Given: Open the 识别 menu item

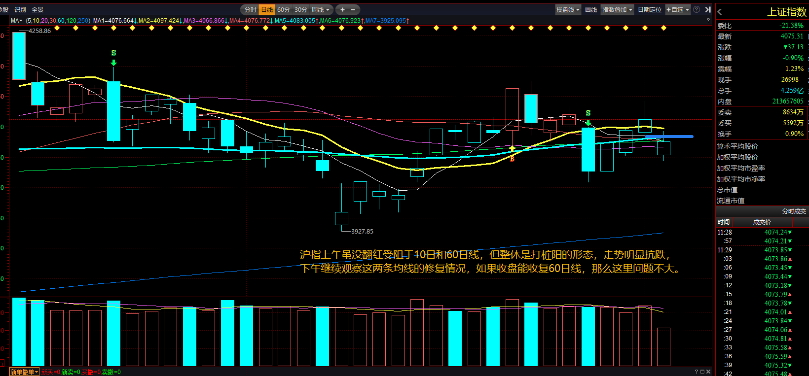Looking at the screenshot, I should pos(20,9).
